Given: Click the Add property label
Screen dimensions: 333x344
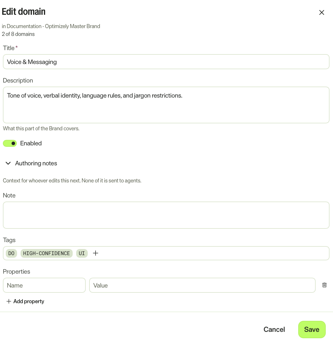Looking at the screenshot, I should click(29, 301).
